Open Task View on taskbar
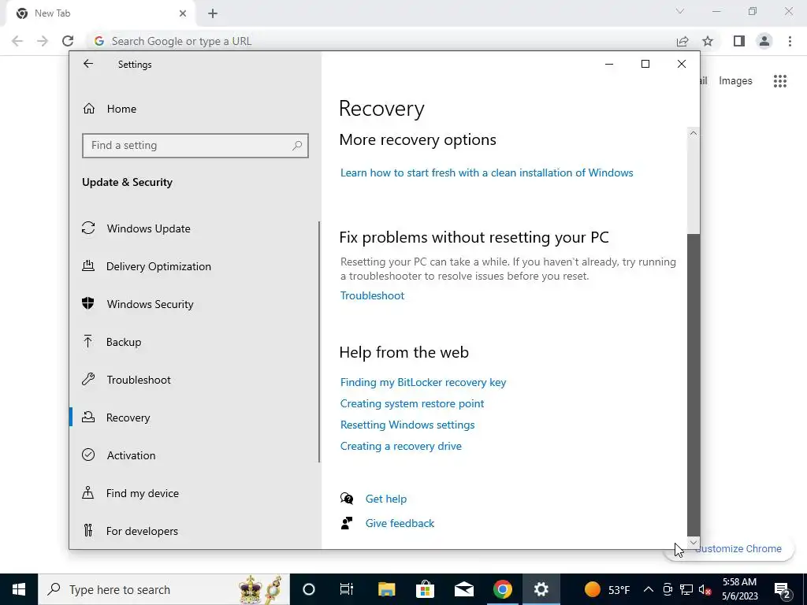 (x=347, y=589)
